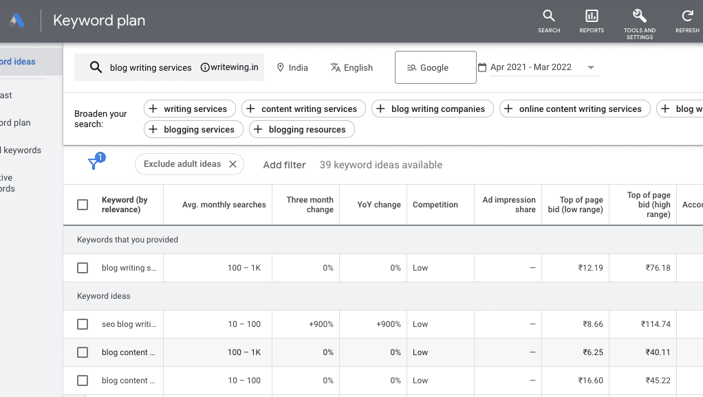Image resolution: width=703 pixels, height=397 pixels.
Task: Remove the Exclude adult ideas filter
Action: [232, 164]
